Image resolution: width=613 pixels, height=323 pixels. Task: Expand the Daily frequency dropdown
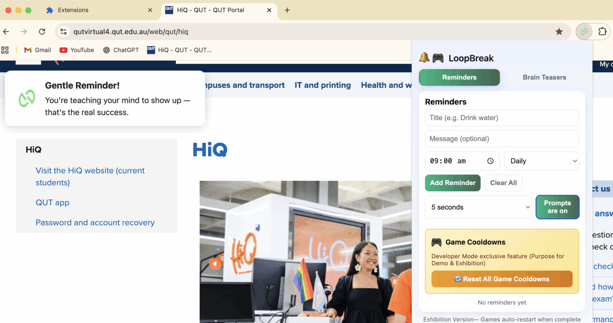click(541, 161)
